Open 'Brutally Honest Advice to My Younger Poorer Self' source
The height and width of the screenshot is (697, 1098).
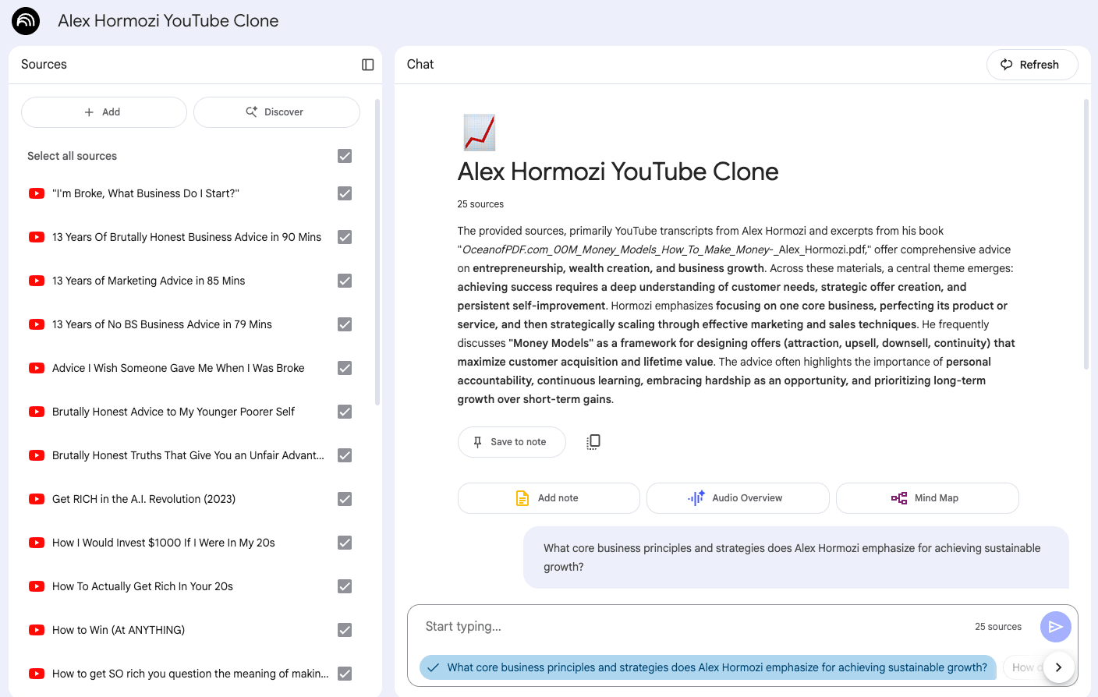(x=173, y=412)
